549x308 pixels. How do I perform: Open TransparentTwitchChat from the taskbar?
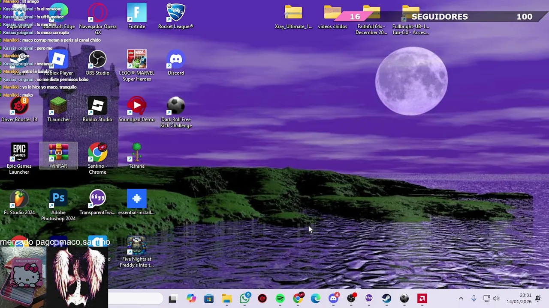point(369,299)
